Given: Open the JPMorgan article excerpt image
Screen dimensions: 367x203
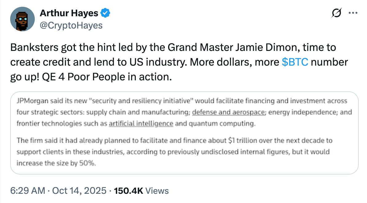Looking at the screenshot, I should (184, 132).
